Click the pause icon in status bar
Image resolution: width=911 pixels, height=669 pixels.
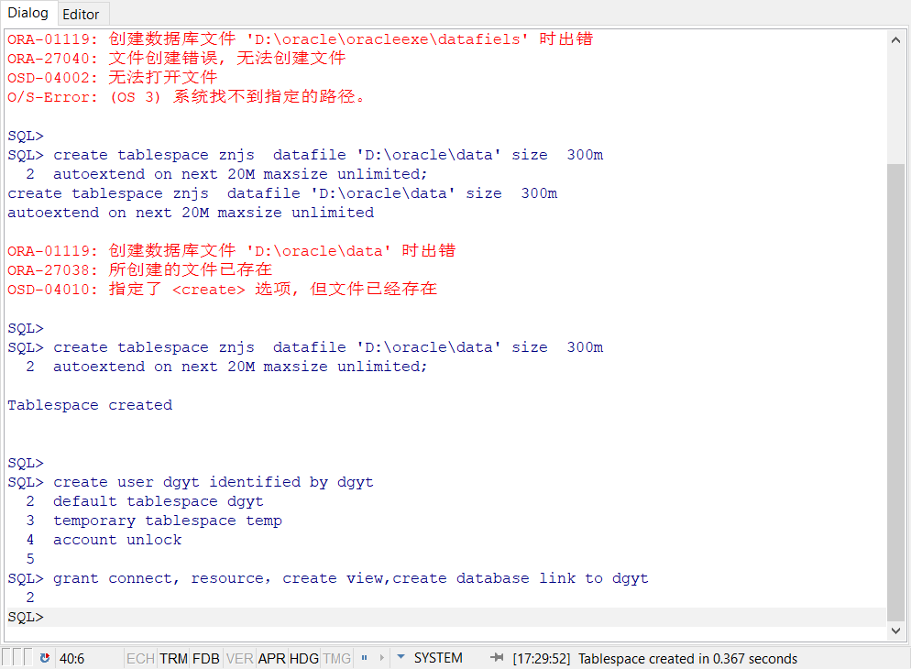click(364, 658)
